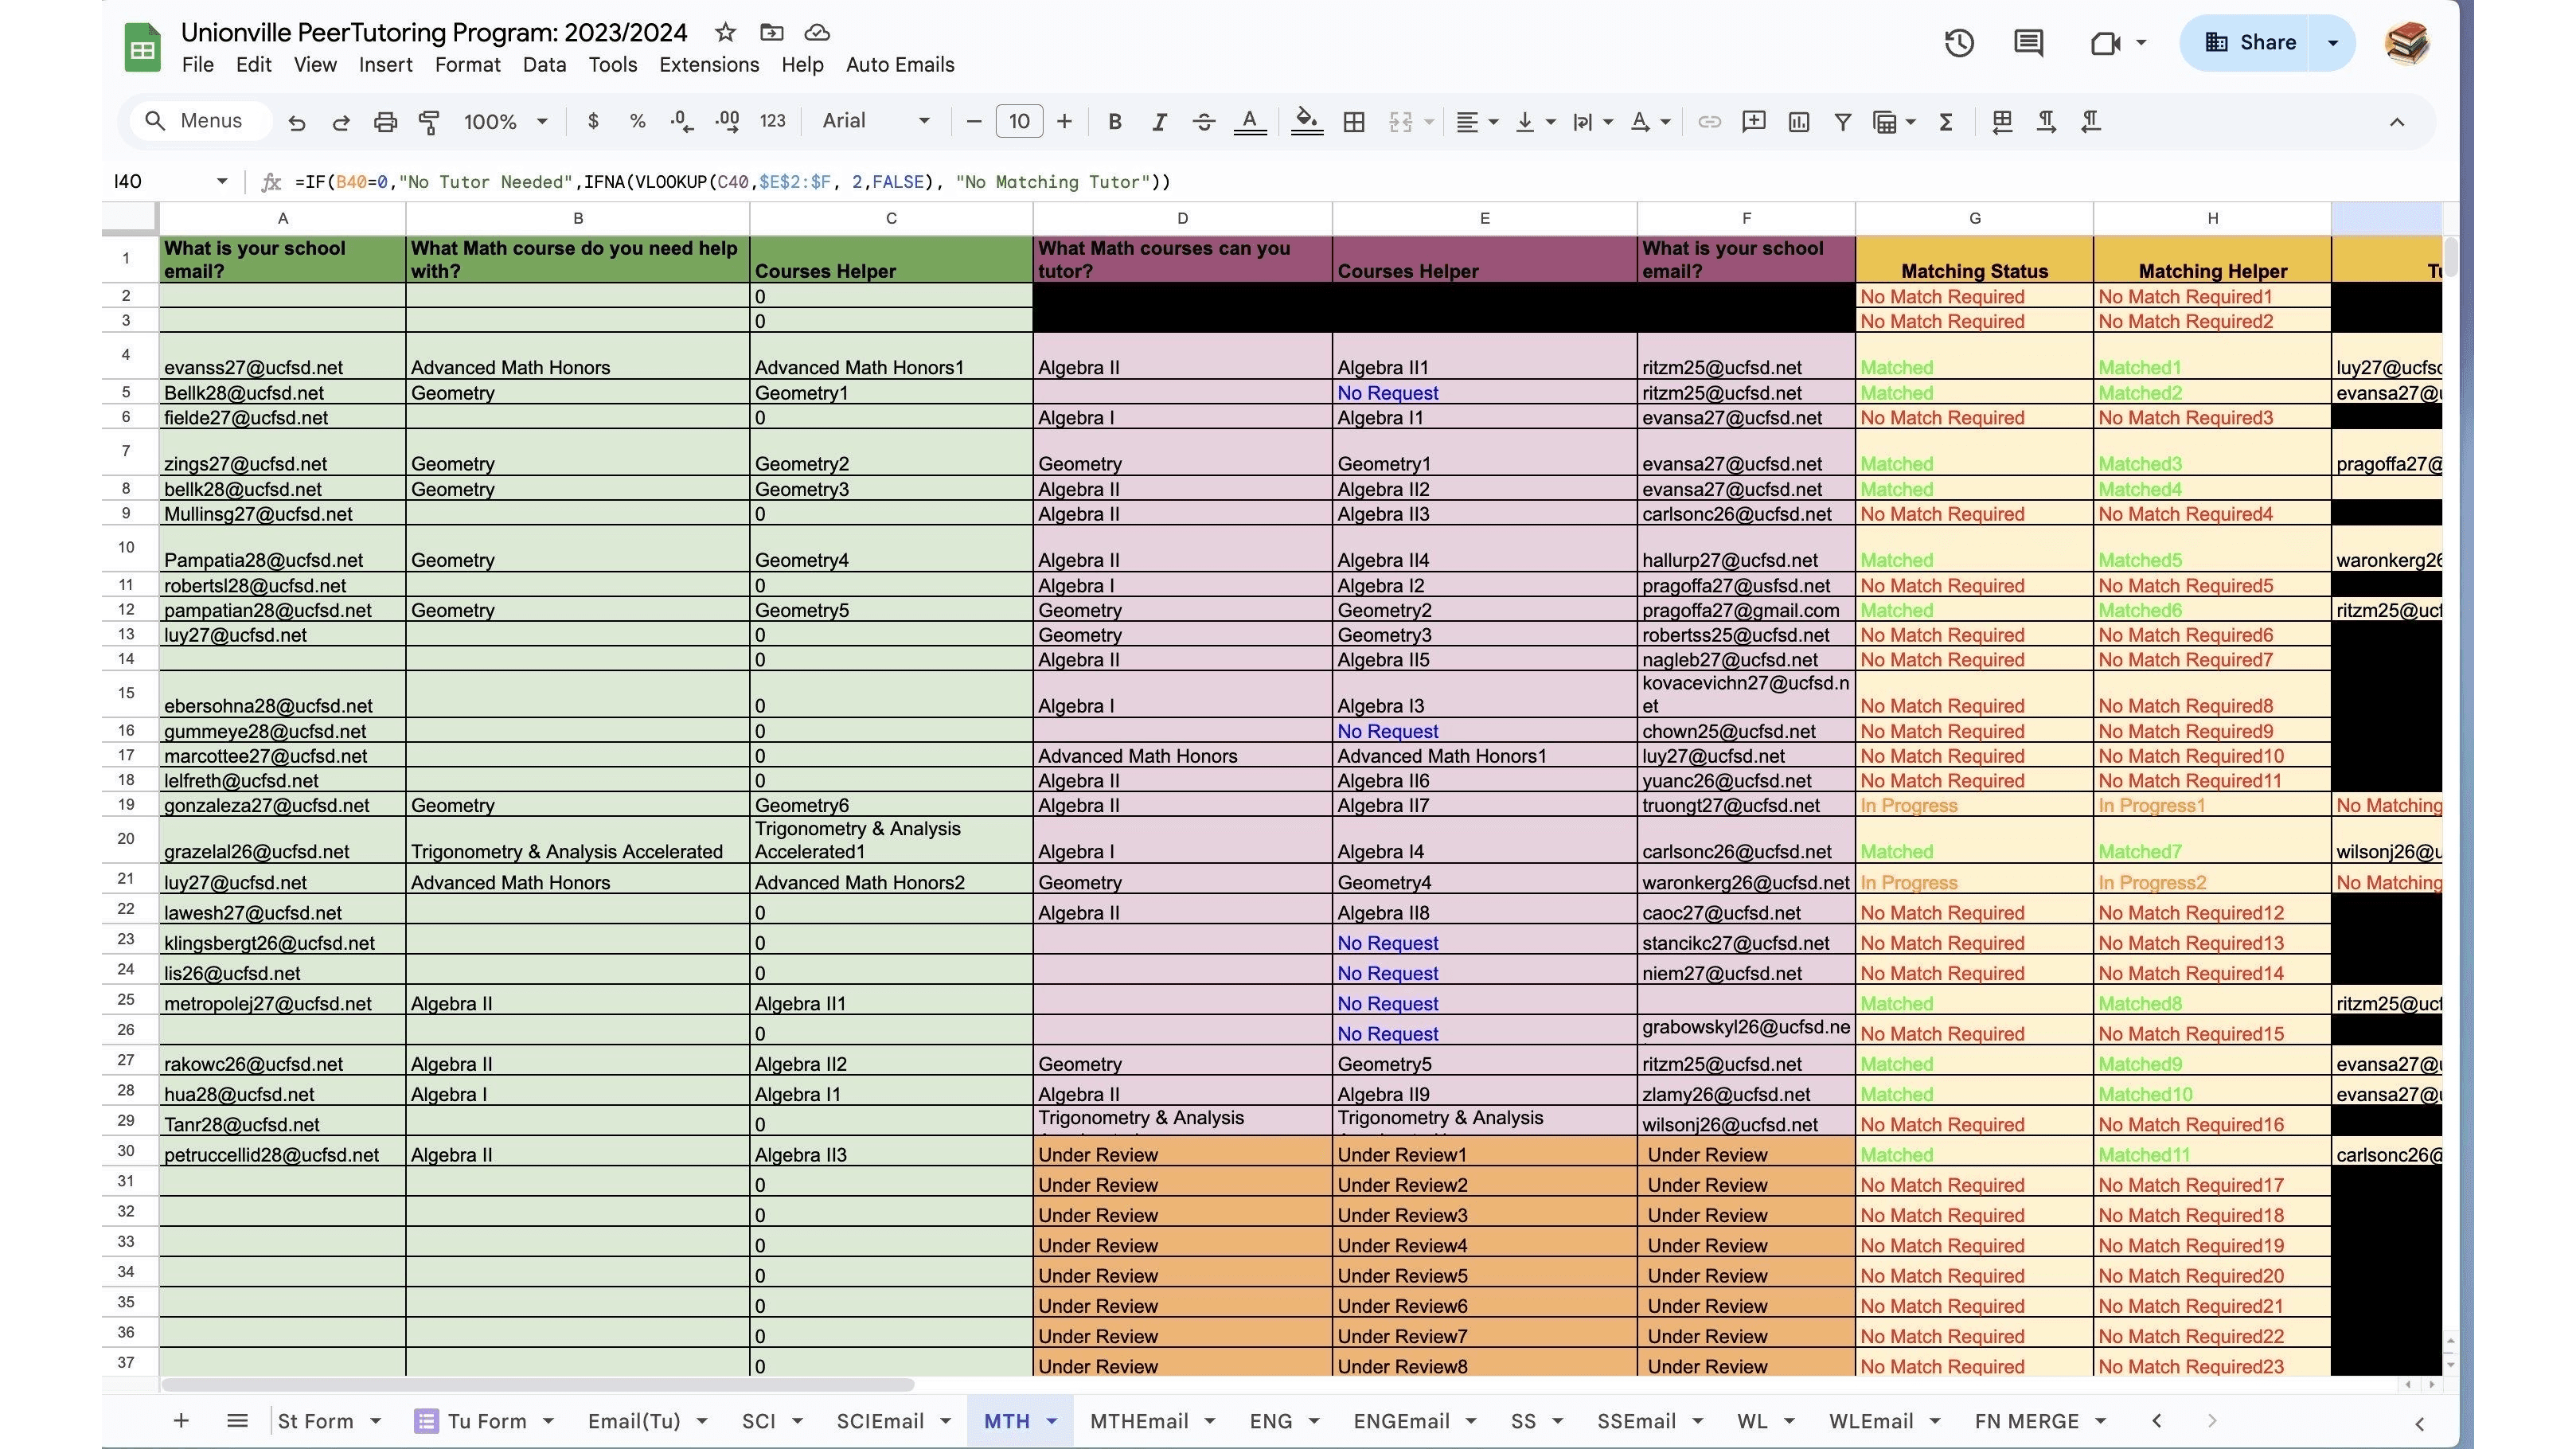Start a video meeting camera icon
The width and height of the screenshot is (2576, 1449).
click(2105, 42)
